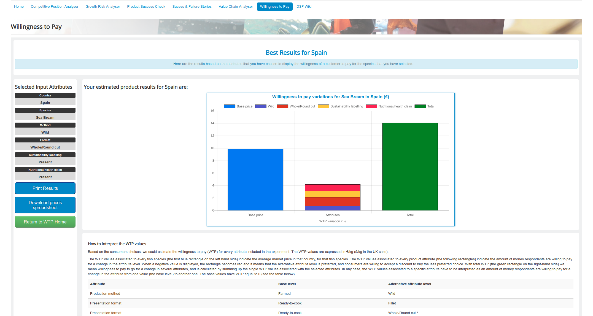
Task: Switch to Value Chain Analyser
Action: 236,7
